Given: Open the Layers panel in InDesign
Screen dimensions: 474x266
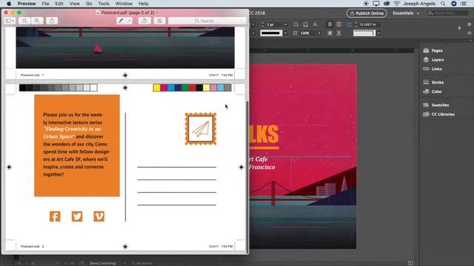Looking at the screenshot, I should coord(433,60).
